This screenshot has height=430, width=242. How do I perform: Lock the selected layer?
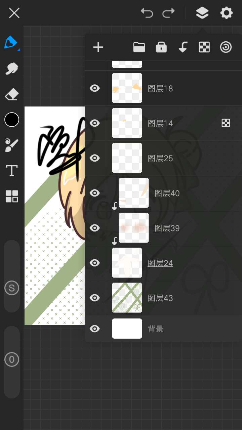[161, 47]
